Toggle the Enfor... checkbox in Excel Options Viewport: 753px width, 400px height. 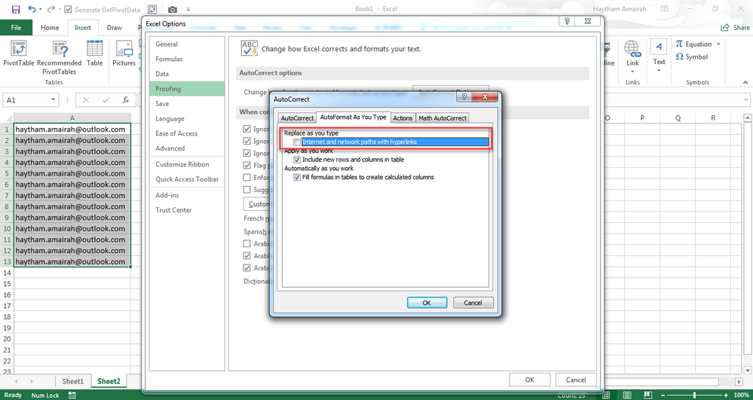point(246,177)
